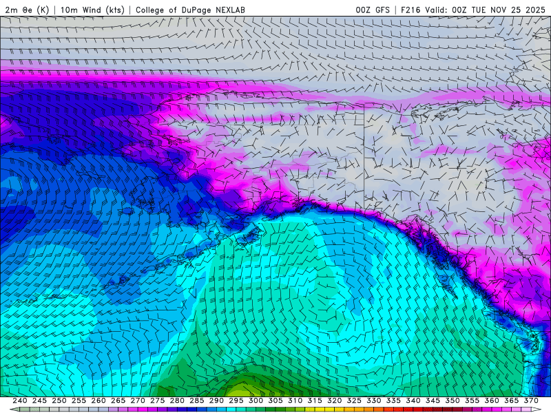Click the 265 value on the color scale
Viewport: 551px width, 413px height.
point(118,401)
